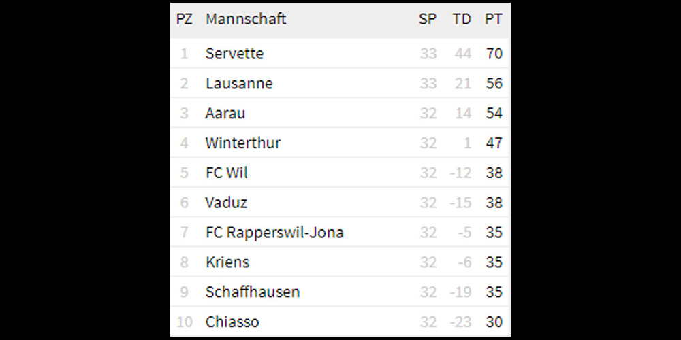Click Servette's 70 points value
Screen dimensions: 681x340
pyautogui.click(x=494, y=53)
